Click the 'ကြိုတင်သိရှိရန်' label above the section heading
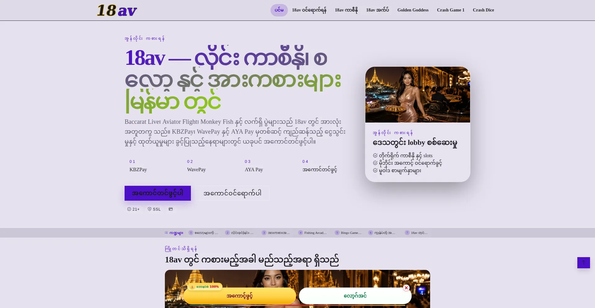The width and height of the screenshot is (595, 308). point(181,249)
